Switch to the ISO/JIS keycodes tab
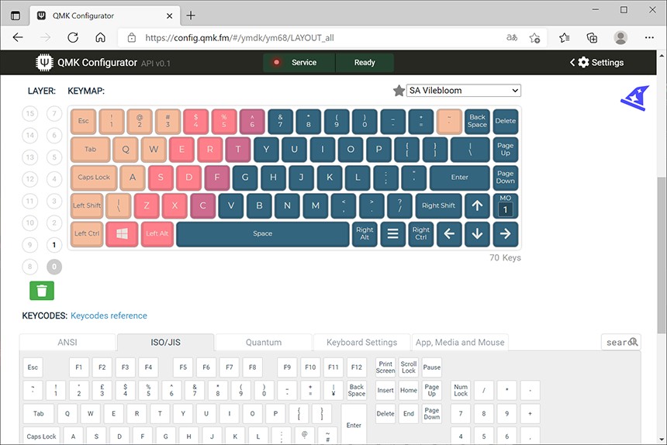This screenshot has width=667, height=445. (165, 342)
